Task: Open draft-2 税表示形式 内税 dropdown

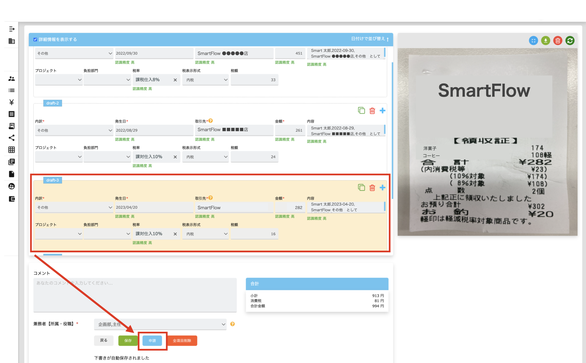Action: pyautogui.click(x=206, y=157)
